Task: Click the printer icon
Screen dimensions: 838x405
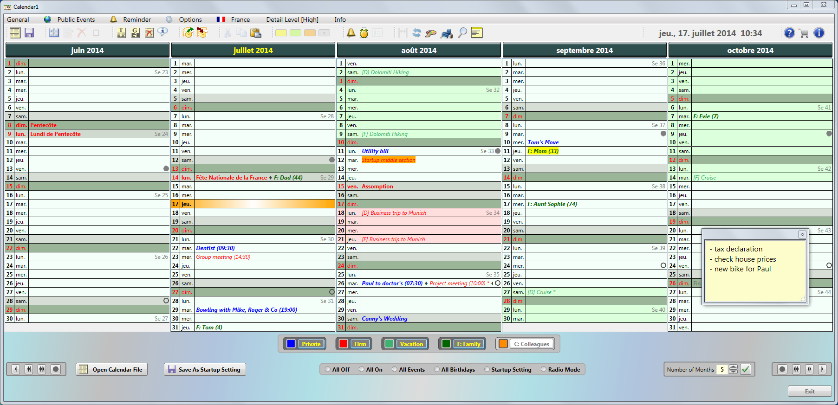Action: (x=447, y=33)
